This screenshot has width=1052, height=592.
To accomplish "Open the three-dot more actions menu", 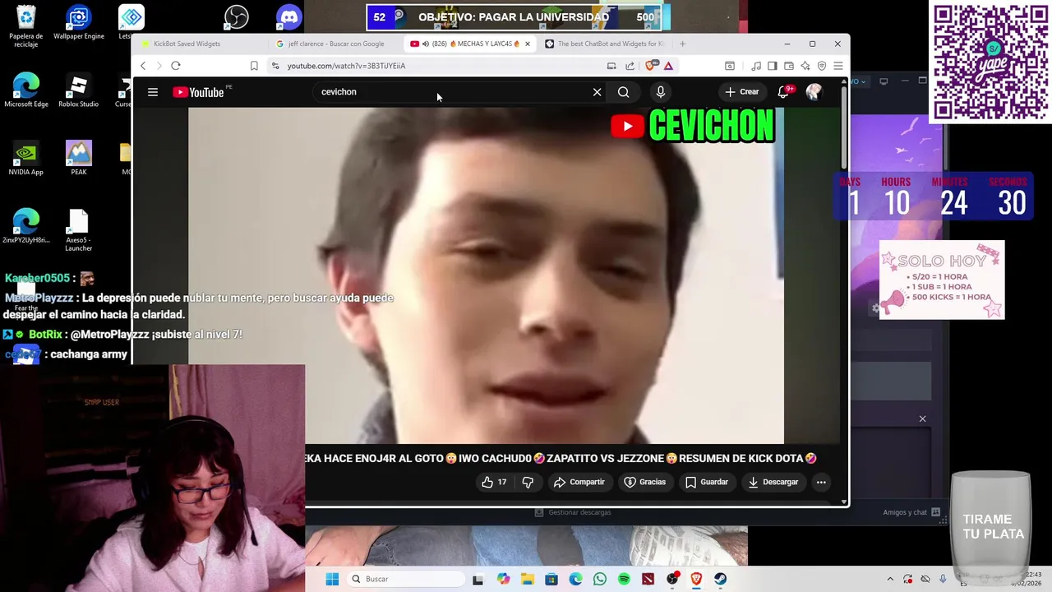I will pyautogui.click(x=821, y=482).
